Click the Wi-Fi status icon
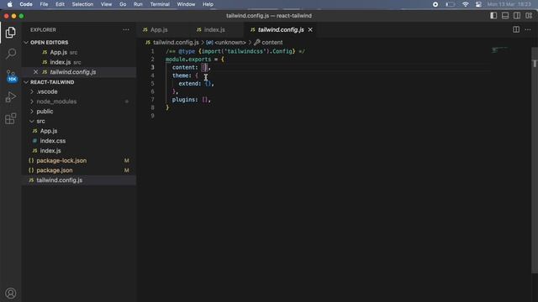Viewport: 538px width, 302px height. pos(465,4)
